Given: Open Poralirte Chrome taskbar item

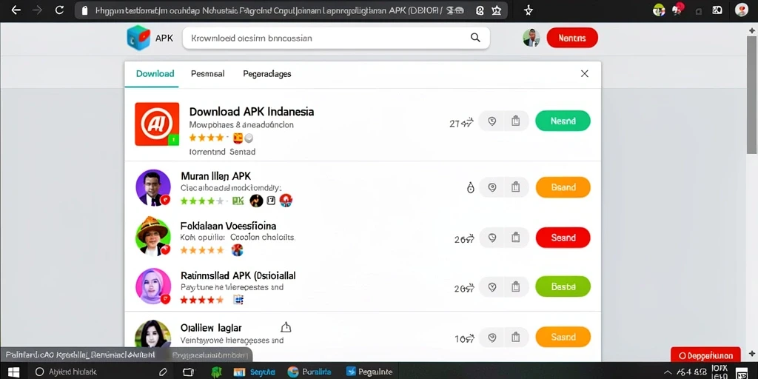Looking at the screenshot, I should coord(309,372).
